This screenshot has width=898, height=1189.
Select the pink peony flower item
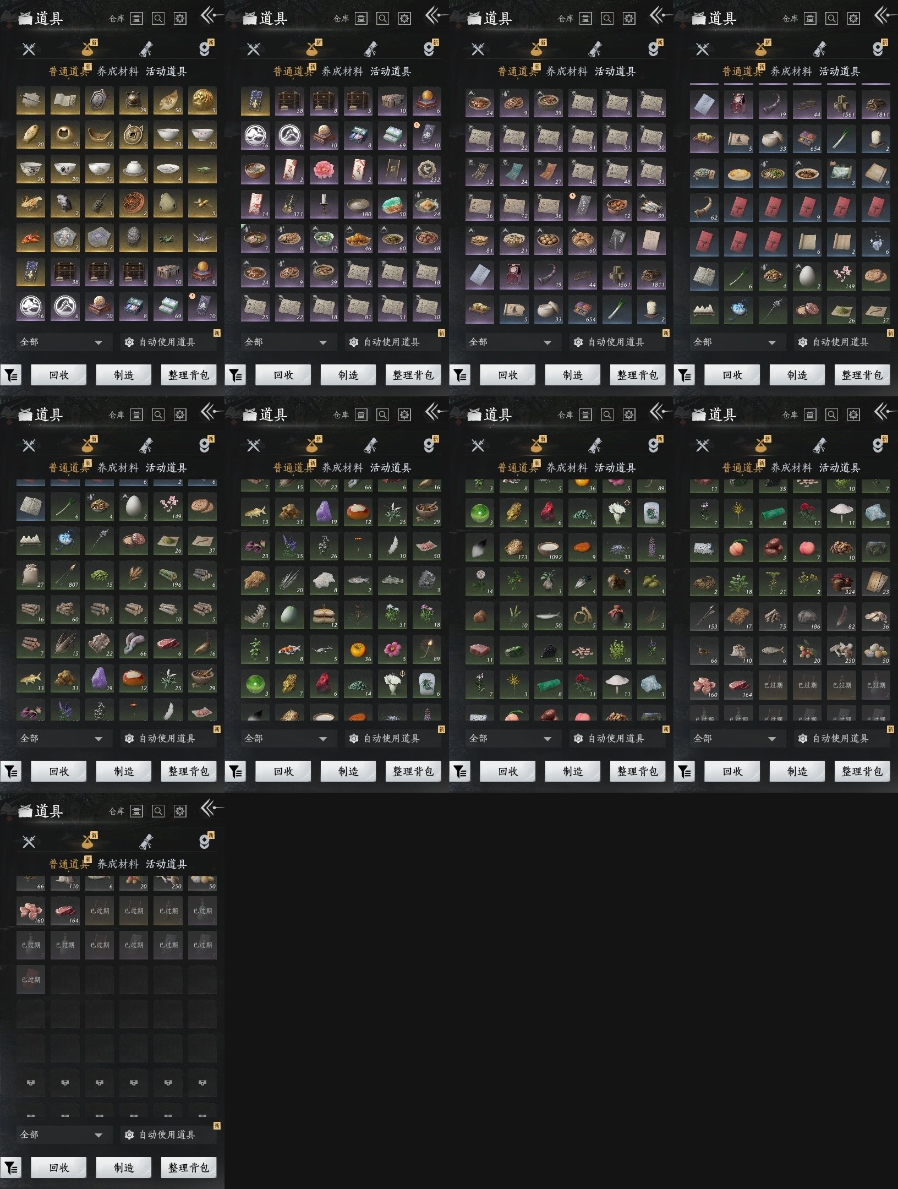click(324, 170)
